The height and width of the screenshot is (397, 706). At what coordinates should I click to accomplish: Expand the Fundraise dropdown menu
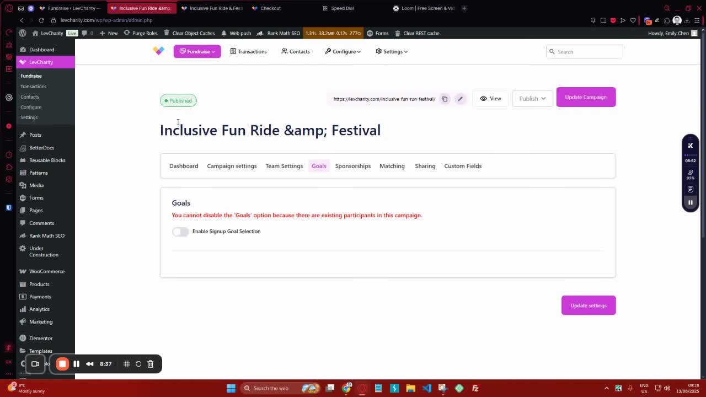197,51
